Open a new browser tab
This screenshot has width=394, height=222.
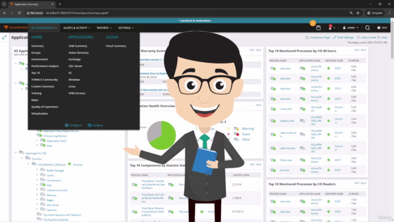point(60,4)
